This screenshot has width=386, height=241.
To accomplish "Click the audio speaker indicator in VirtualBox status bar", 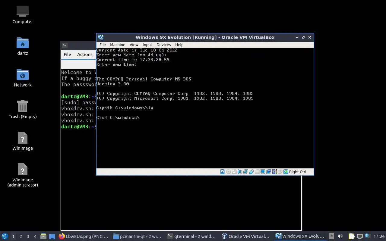I will (x=240, y=172).
